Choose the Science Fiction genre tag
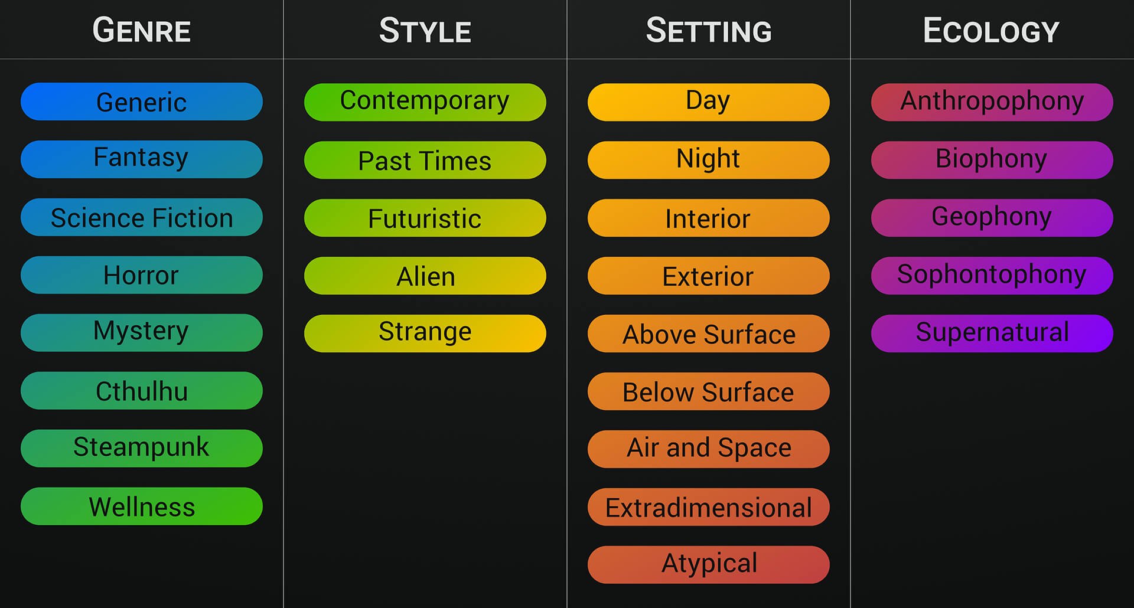The width and height of the screenshot is (1134, 608). pyautogui.click(x=142, y=217)
